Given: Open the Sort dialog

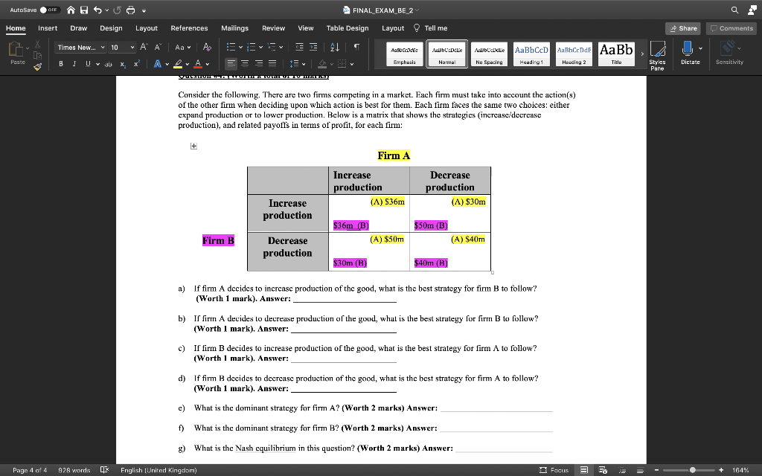Looking at the screenshot, I should point(333,47).
